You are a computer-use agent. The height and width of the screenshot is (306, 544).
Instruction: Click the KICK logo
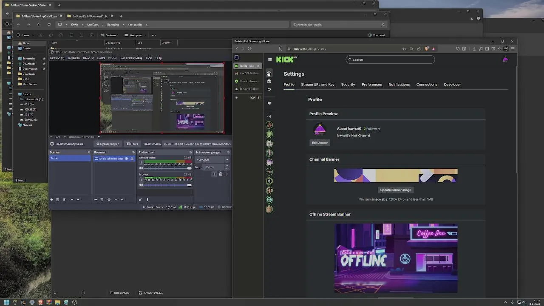click(286, 59)
